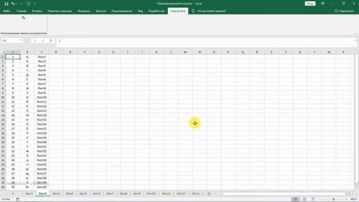The width and height of the screenshot is (359, 202).
Task: Switch to the Главная ribbon tab
Action: point(21,11)
